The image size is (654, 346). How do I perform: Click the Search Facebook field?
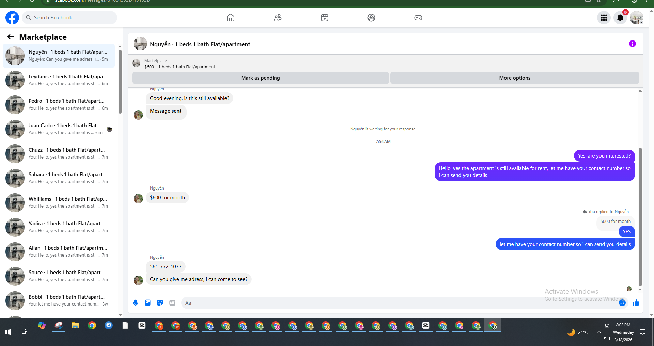69,18
